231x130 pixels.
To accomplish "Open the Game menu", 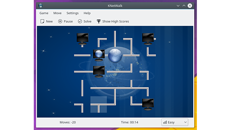I will [44, 13].
